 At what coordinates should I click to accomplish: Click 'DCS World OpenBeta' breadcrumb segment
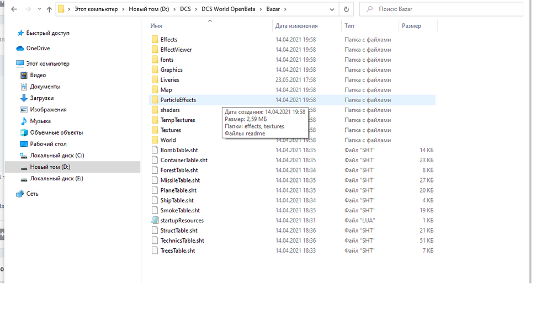click(229, 9)
